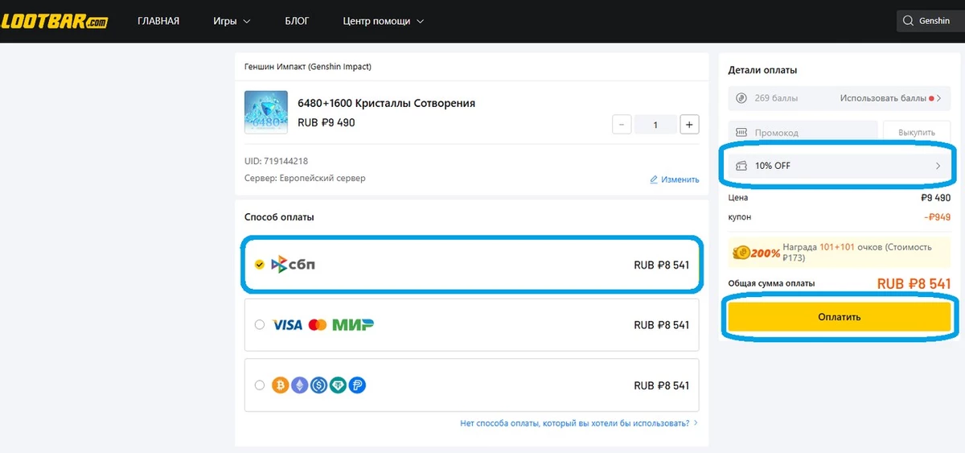
Task: Click the green diamond coin icon
Action: [339, 385]
